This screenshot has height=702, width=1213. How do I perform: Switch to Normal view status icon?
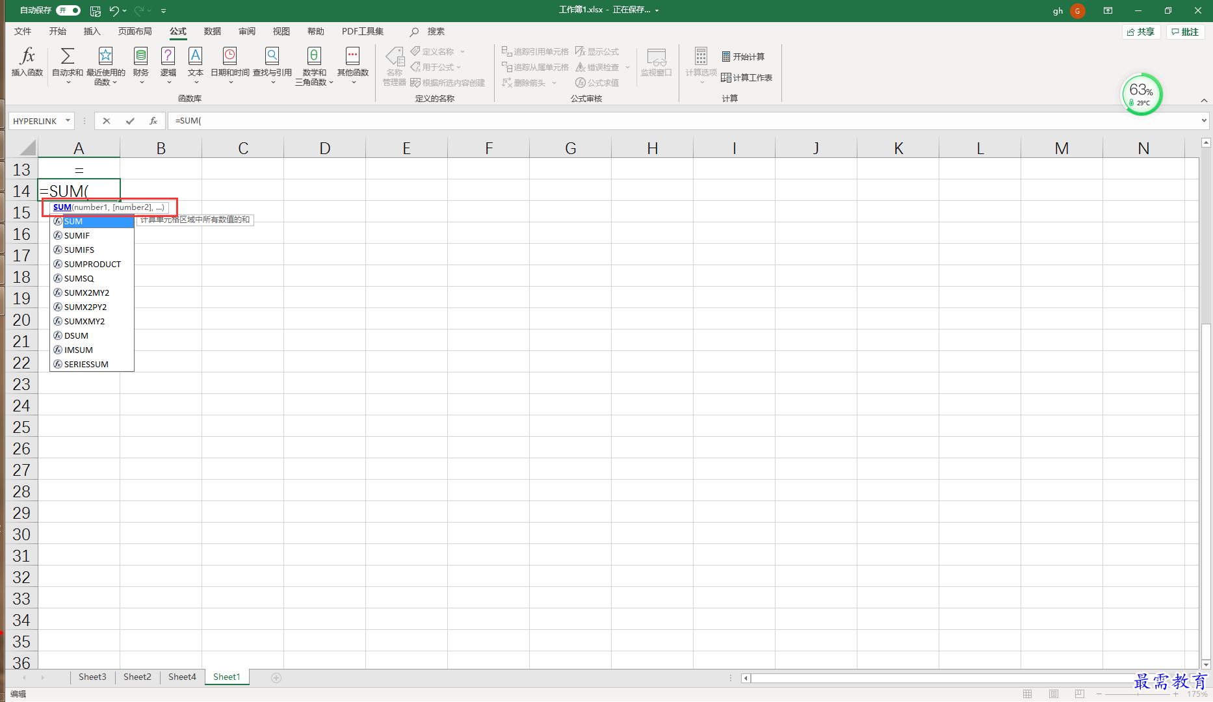click(x=1027, y=694)
